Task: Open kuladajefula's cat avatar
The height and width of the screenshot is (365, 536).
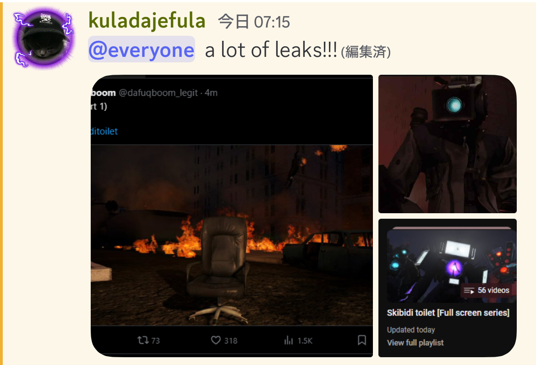Action: pos(44,37)
